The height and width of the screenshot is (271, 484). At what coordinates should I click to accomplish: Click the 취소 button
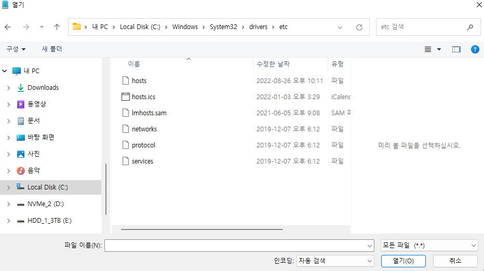(455, 261)
